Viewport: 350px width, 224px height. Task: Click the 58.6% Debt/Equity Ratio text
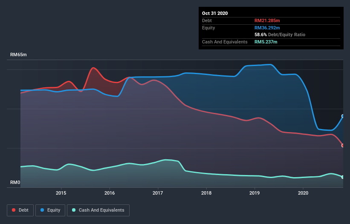point(280,35)
